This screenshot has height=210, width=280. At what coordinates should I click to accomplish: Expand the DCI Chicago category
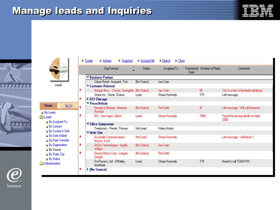point(88,99)
